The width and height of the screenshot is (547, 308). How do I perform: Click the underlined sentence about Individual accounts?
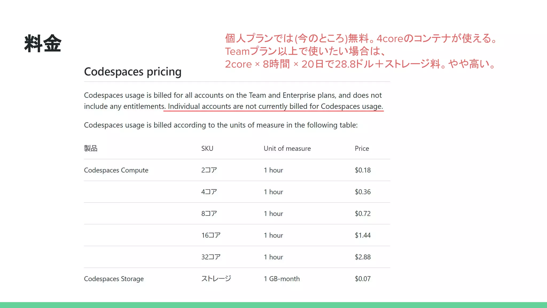pos(275,106)
